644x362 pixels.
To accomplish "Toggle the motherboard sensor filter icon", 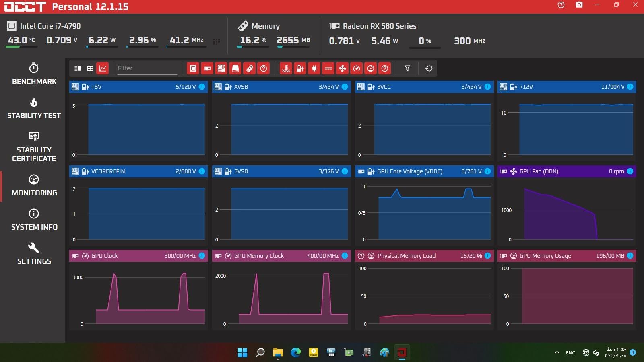I will click(221, 68).
